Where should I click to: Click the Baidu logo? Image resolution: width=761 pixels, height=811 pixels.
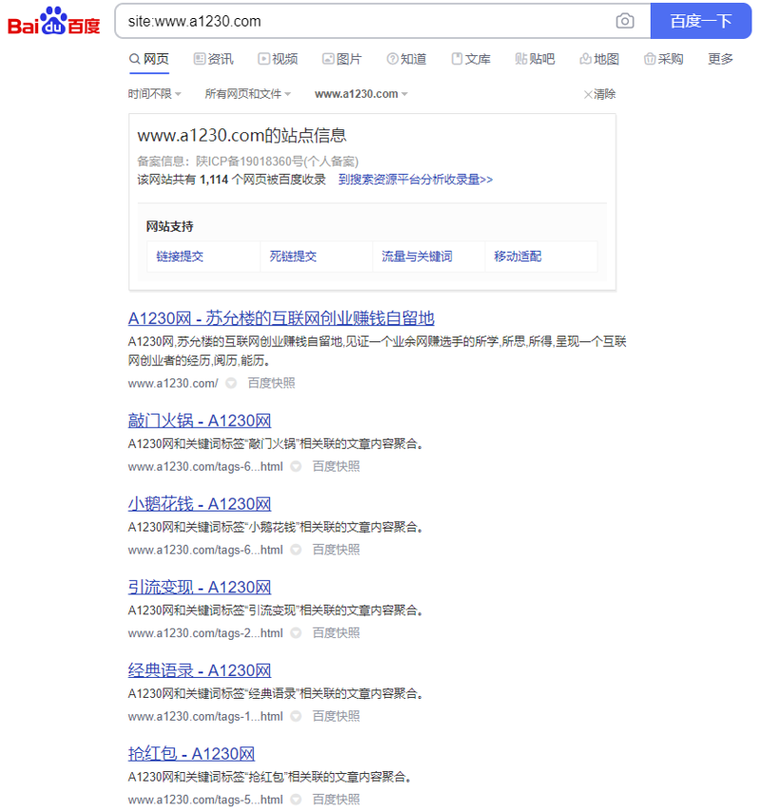[54, 21]
